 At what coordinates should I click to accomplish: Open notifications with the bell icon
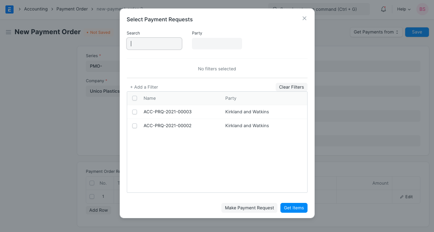(383, 9)
